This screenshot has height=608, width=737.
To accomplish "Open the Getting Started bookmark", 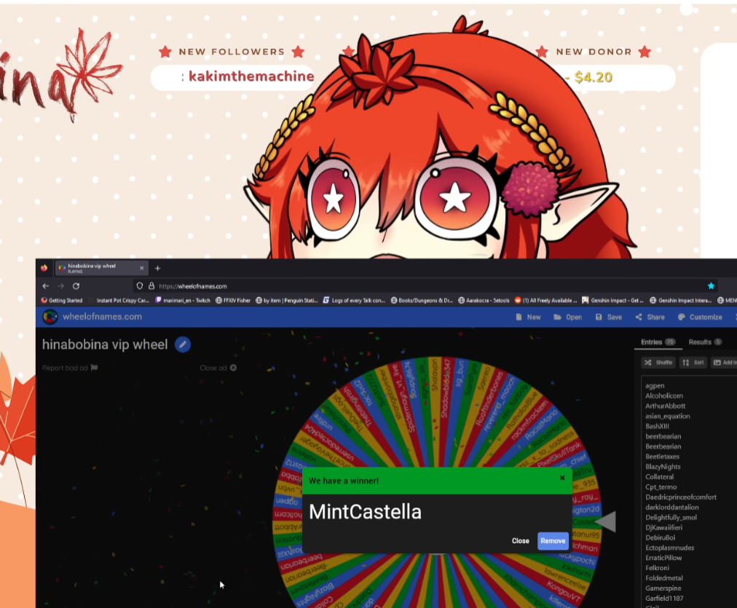I will 62,300.
